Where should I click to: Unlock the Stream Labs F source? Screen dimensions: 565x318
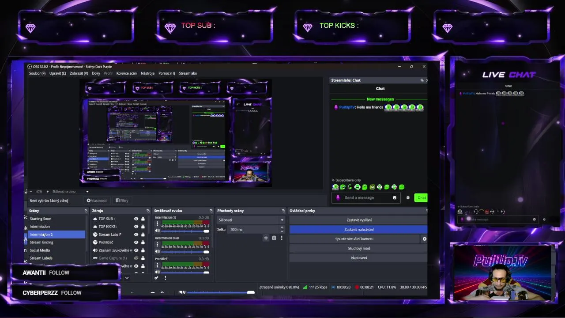coord(143,235)
